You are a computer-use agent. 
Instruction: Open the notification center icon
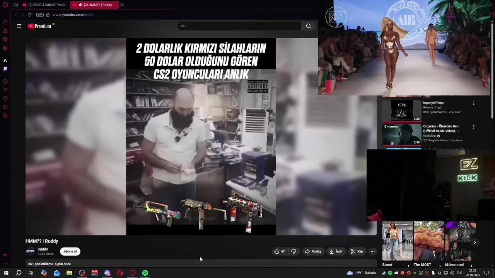pos(486,273)
